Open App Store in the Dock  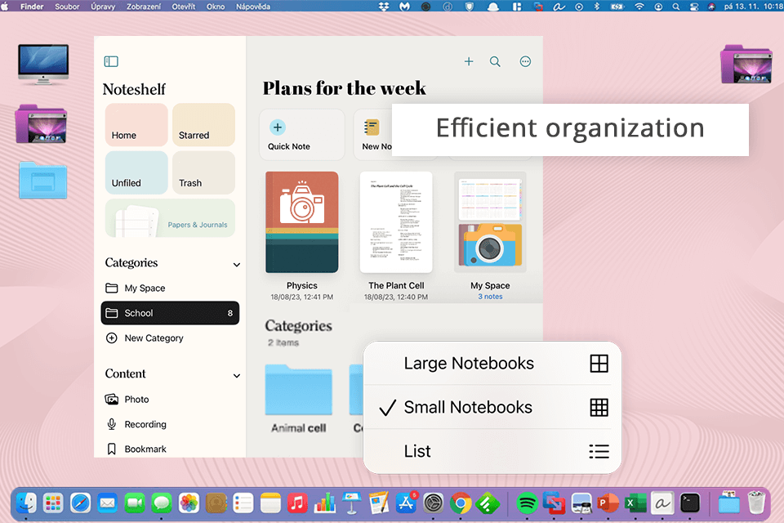[406, 503]
